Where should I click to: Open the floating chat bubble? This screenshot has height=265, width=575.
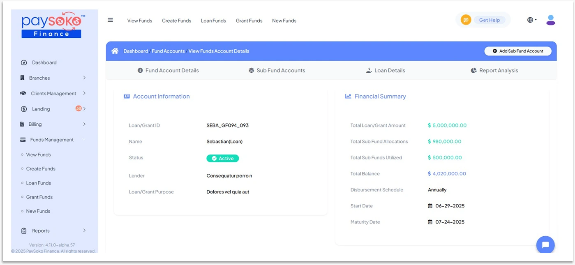click(545, 245)
